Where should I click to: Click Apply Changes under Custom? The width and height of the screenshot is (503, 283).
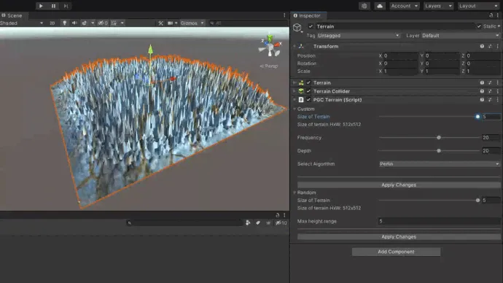399,185
